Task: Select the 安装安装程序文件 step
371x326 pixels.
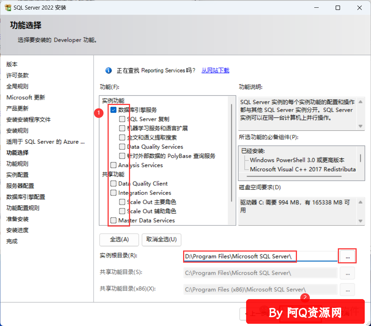Action: click(x=28, y=119)
